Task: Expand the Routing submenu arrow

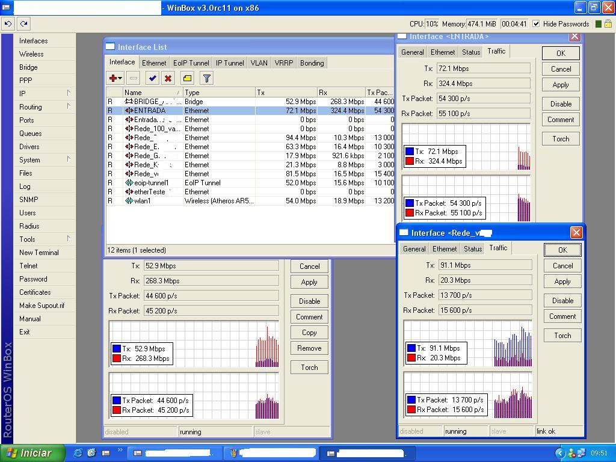Action: click(69, 106)
